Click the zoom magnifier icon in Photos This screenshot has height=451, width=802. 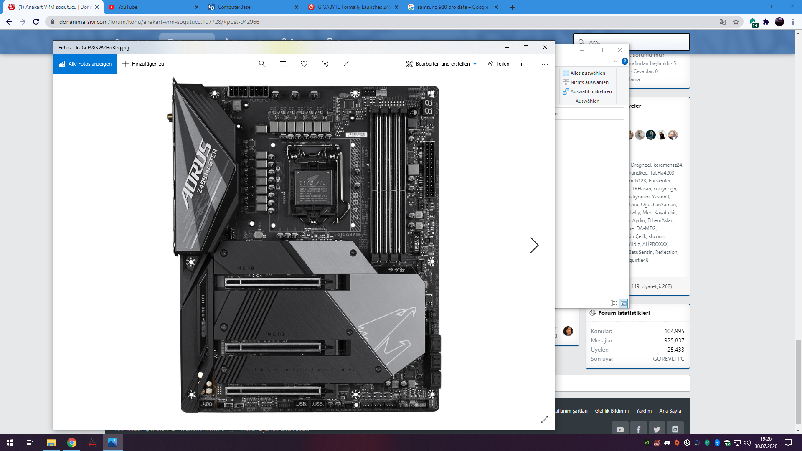click(x=262, y=64)
